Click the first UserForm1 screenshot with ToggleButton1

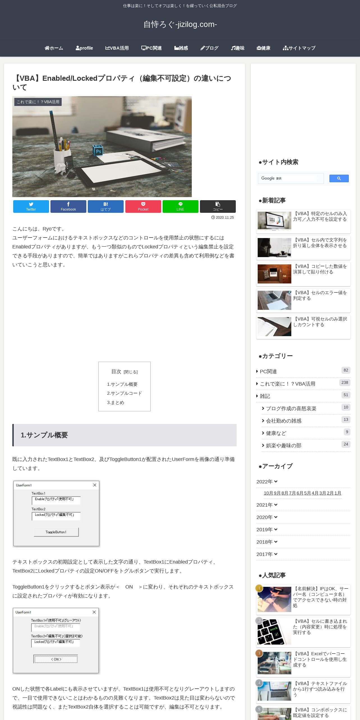point(56,514)
